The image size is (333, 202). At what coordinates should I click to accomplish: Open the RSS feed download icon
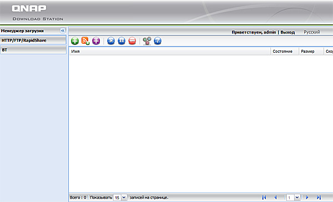tap(85, 41)
